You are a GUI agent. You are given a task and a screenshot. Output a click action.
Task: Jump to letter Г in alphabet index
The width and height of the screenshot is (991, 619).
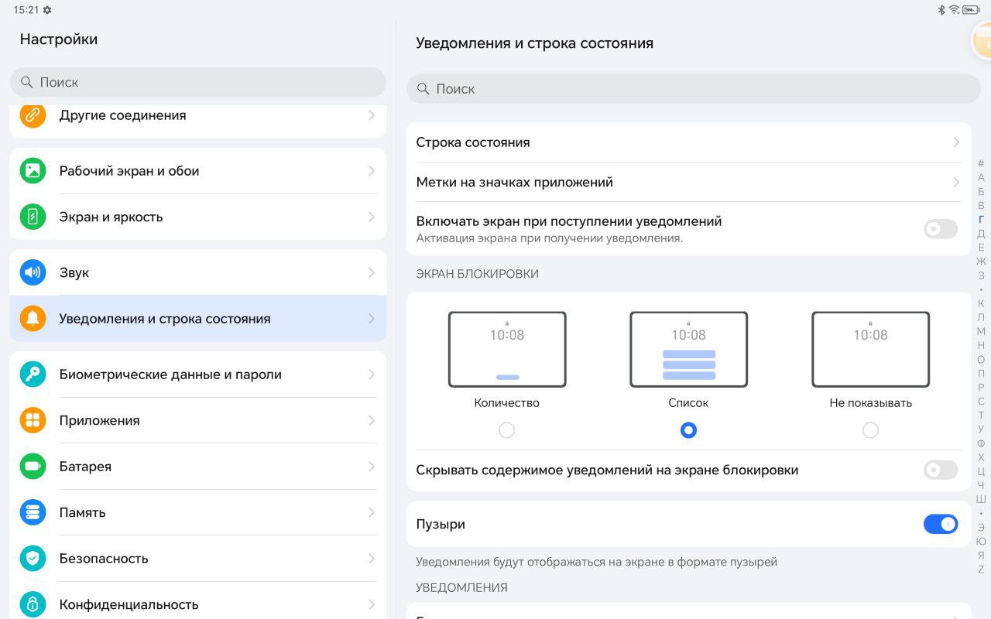[x=981, y=220]
